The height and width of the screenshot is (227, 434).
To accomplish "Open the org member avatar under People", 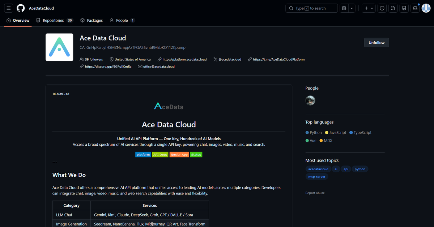I will 310,100.
